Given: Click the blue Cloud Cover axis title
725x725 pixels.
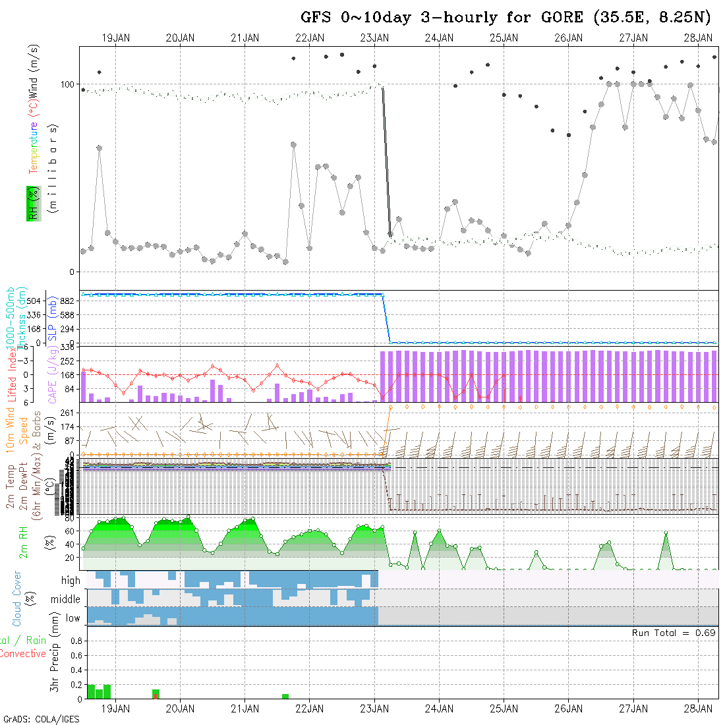Looking at the screenshot, I should point(17,598).
